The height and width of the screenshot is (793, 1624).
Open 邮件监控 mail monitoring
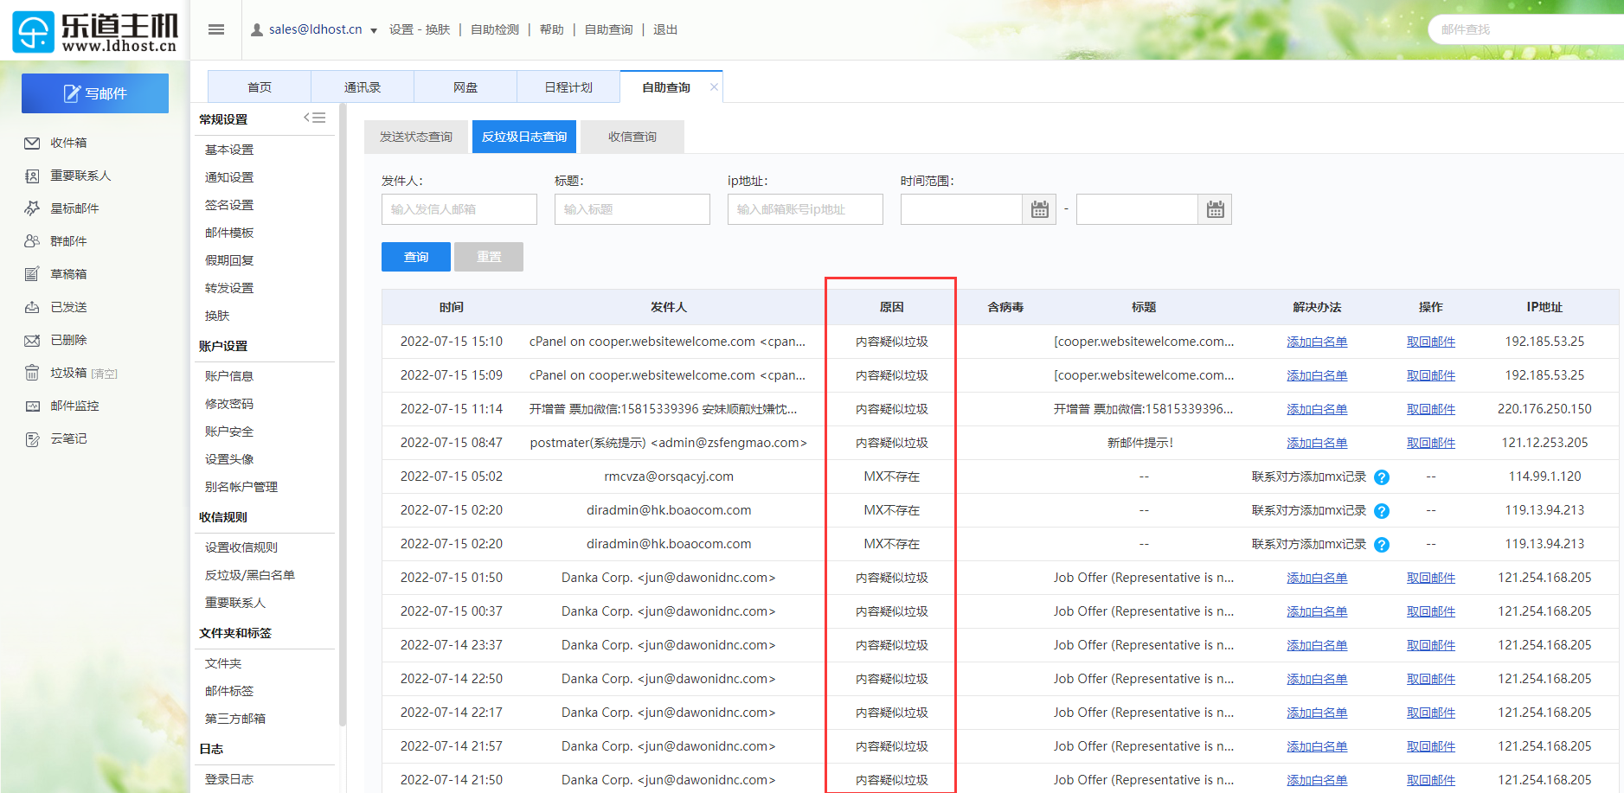tap(74, 406)
